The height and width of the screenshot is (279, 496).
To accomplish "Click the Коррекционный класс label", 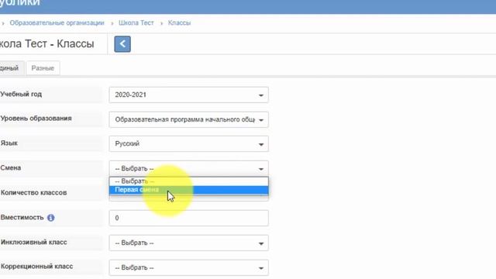I will tap(36, 267).
